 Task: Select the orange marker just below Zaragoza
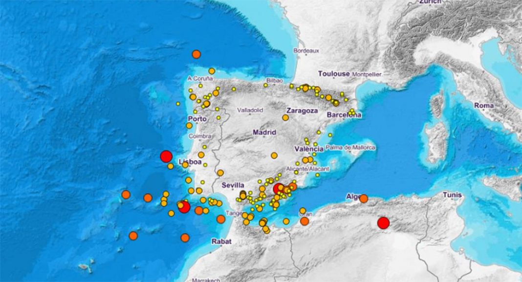click(285, 118)
